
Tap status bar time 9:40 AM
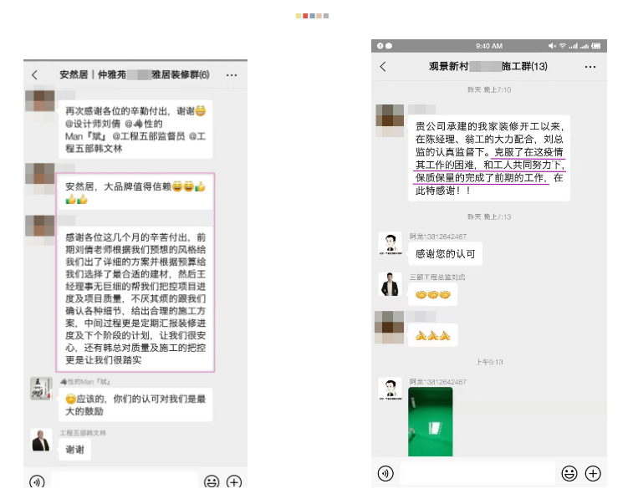489,46
